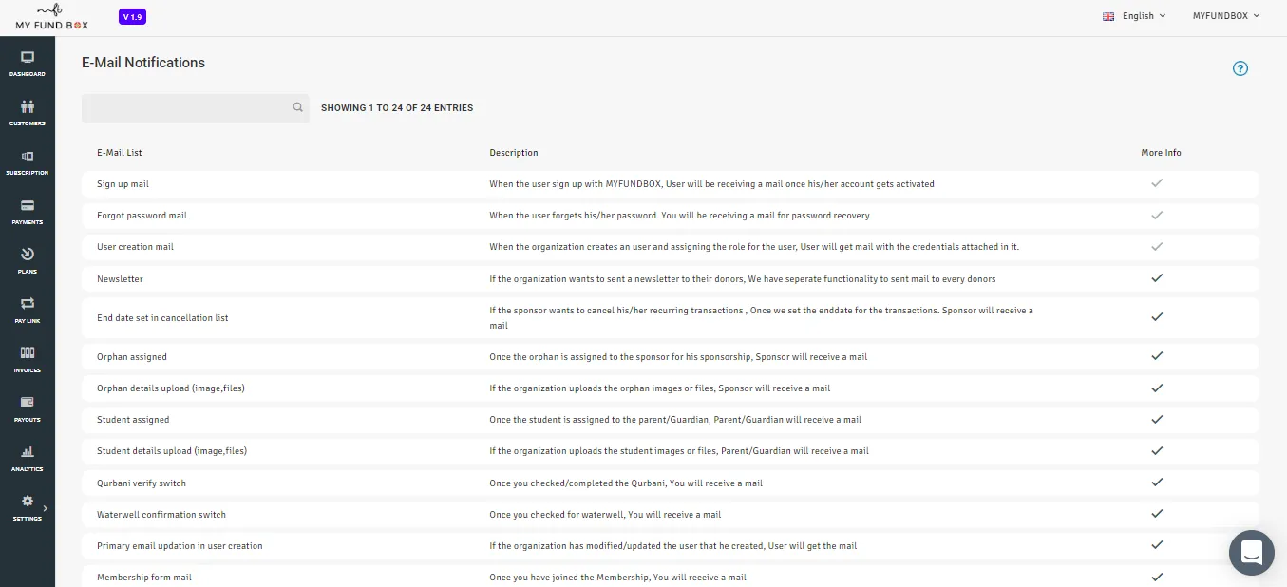
Task: Click the E-Mail List column header
Action: pos(120,153)
